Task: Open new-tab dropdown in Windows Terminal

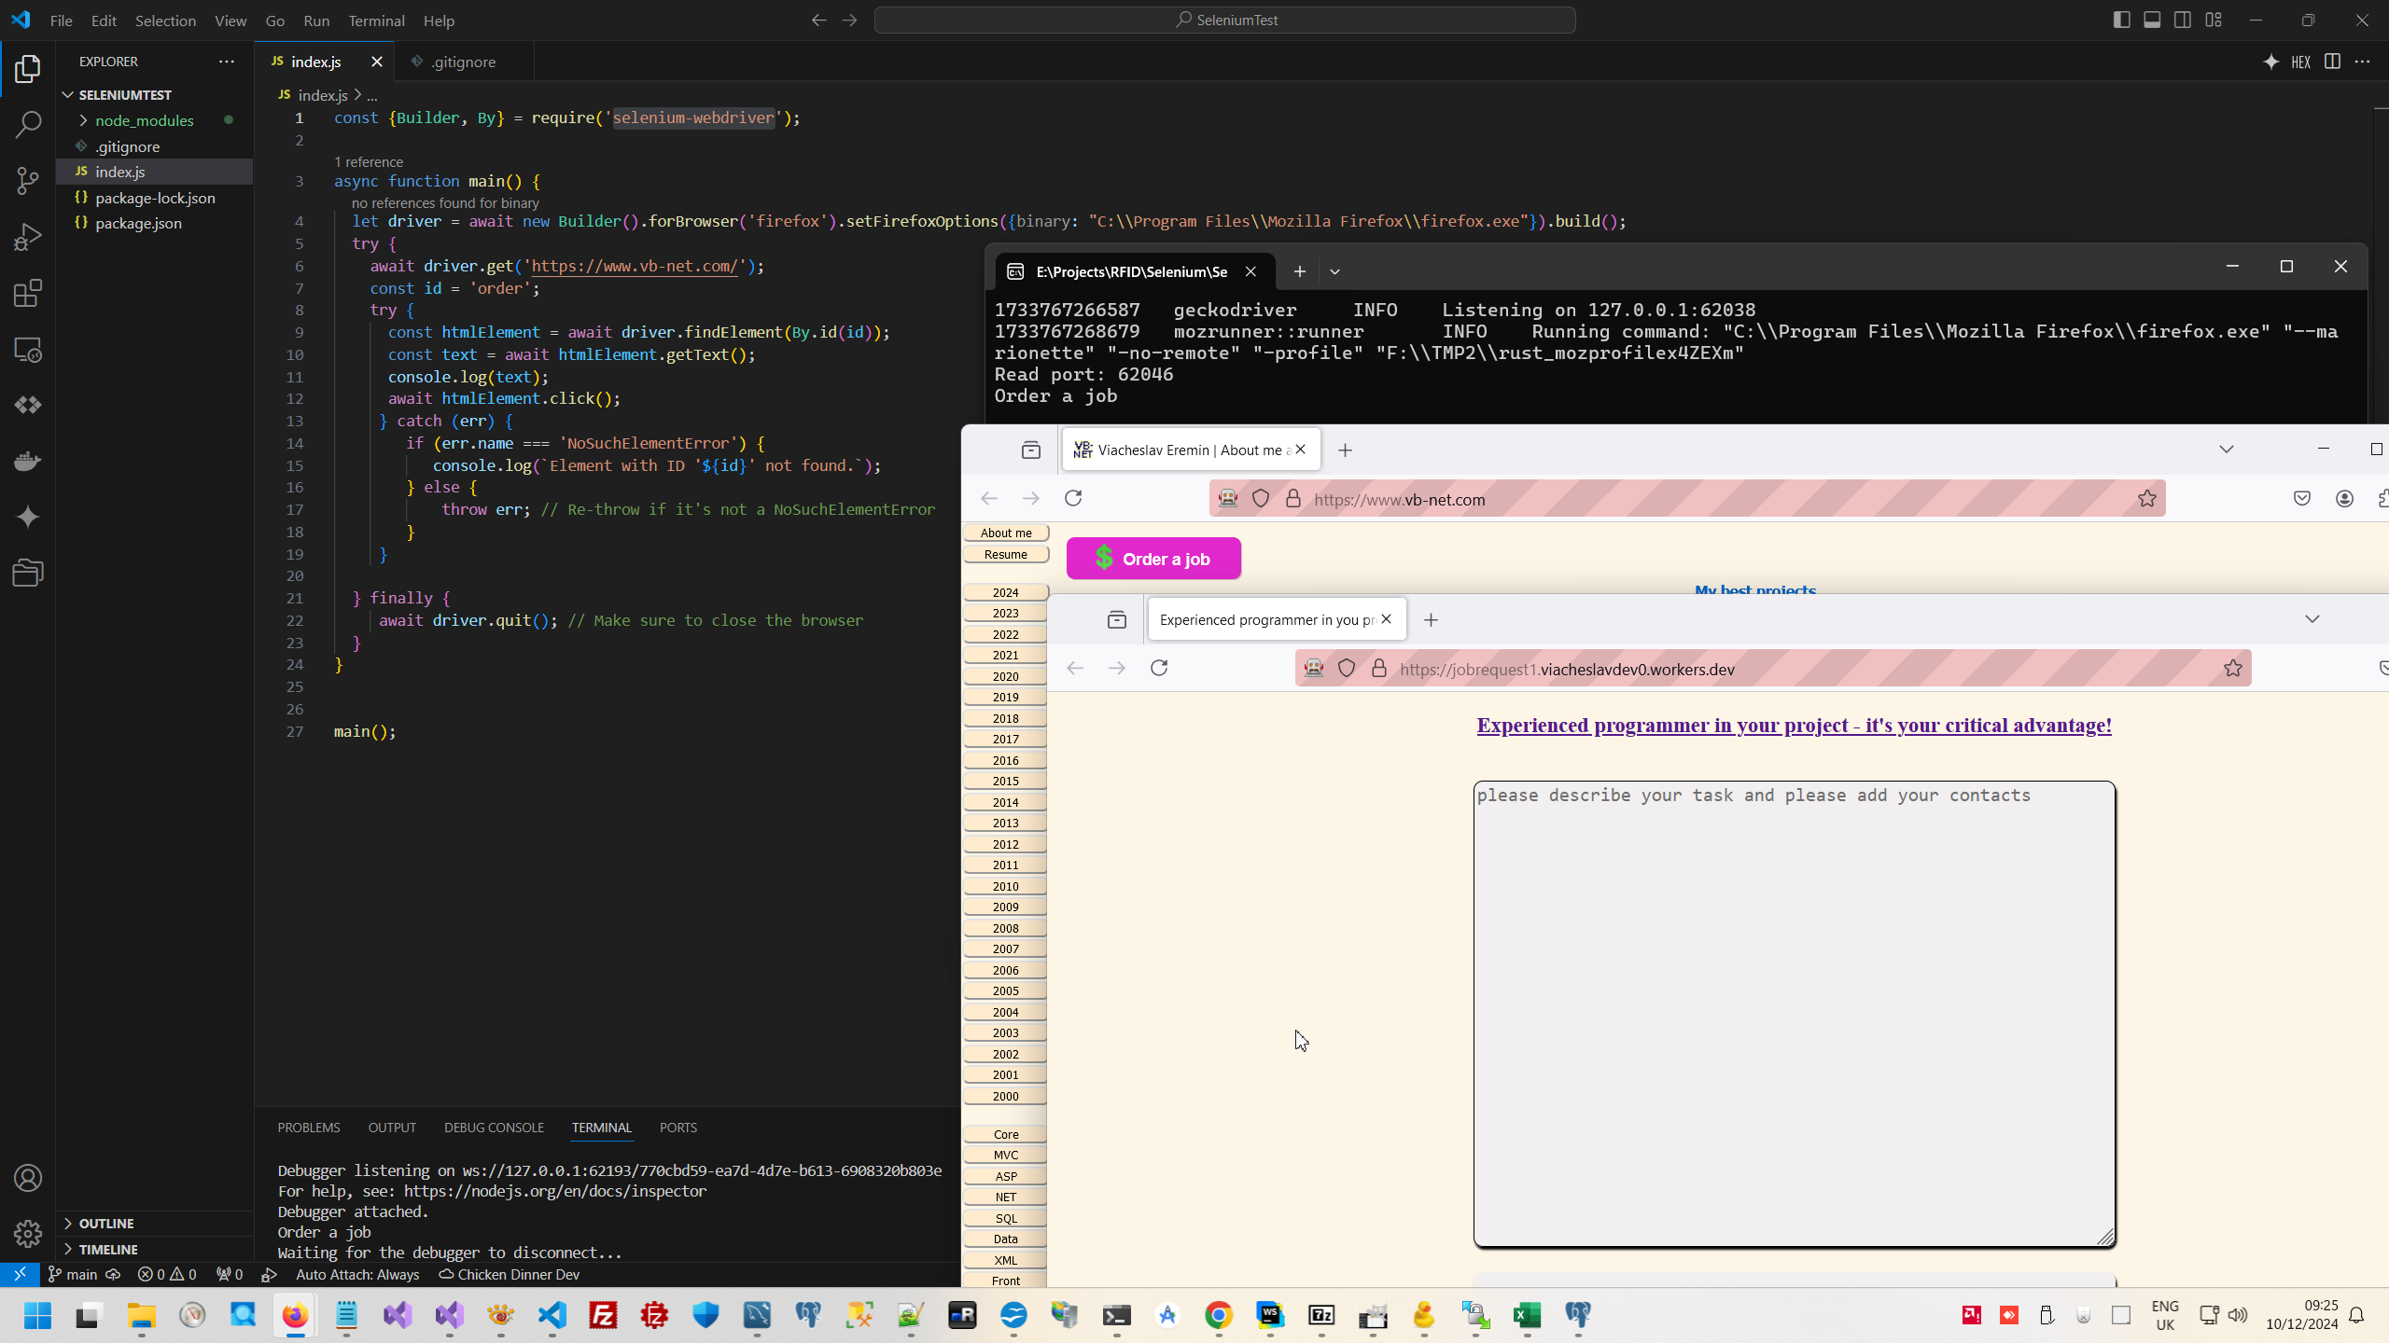Action: (1334, 271)
